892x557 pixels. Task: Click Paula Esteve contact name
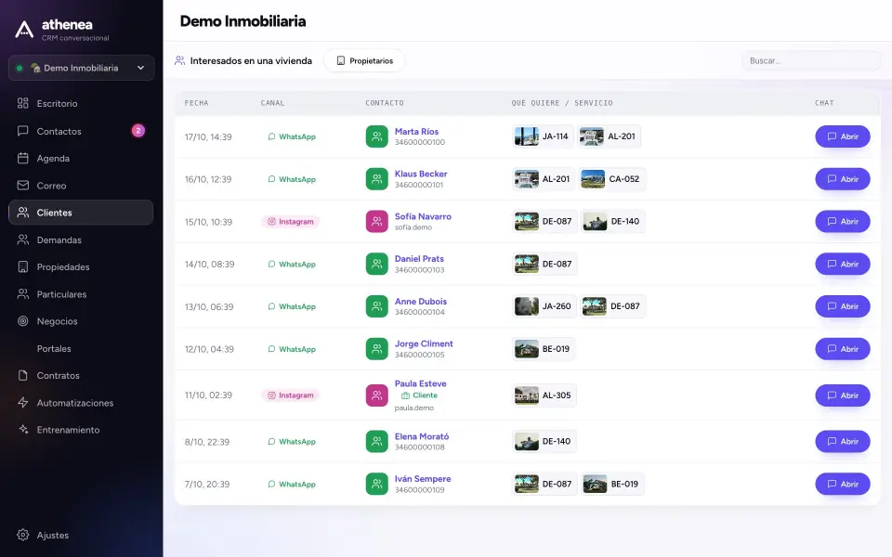click(420, 383)
